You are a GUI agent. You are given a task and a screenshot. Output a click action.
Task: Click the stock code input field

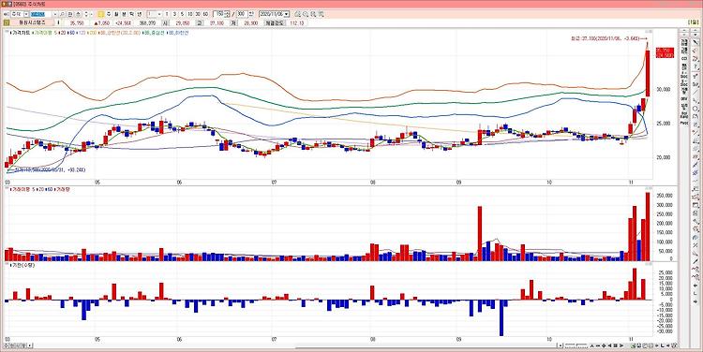click(x=41, y=14)
